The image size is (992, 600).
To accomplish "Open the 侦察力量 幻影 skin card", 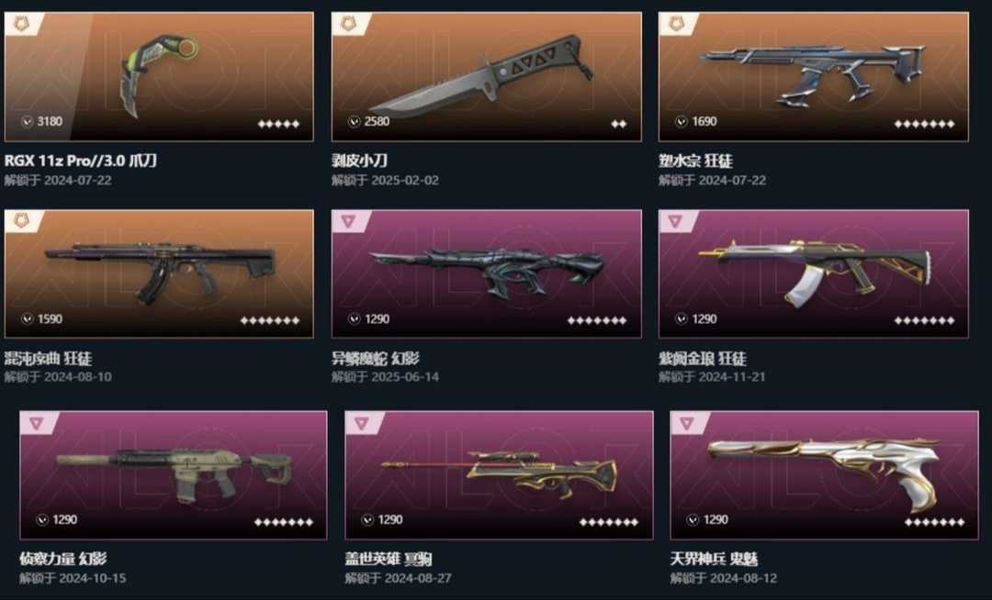I will point(174,475).
